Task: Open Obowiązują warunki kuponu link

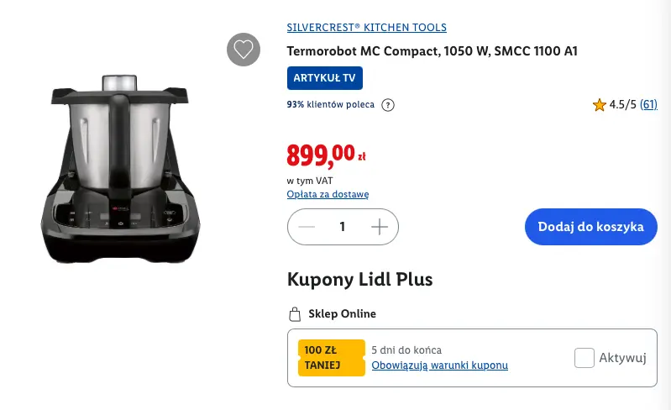Action: pos(439,365)
